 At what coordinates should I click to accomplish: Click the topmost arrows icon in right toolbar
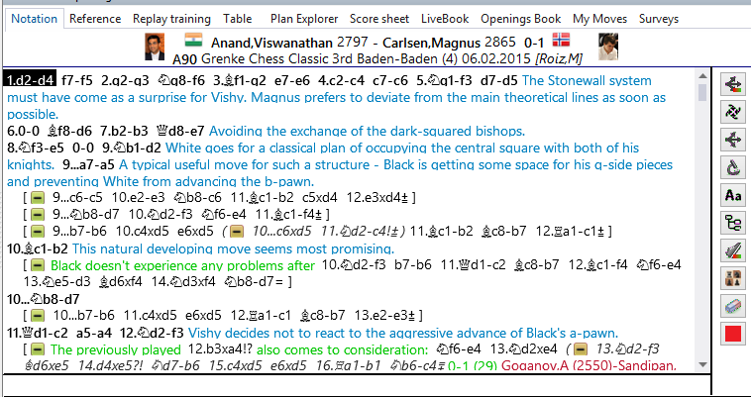pos(734,83)
